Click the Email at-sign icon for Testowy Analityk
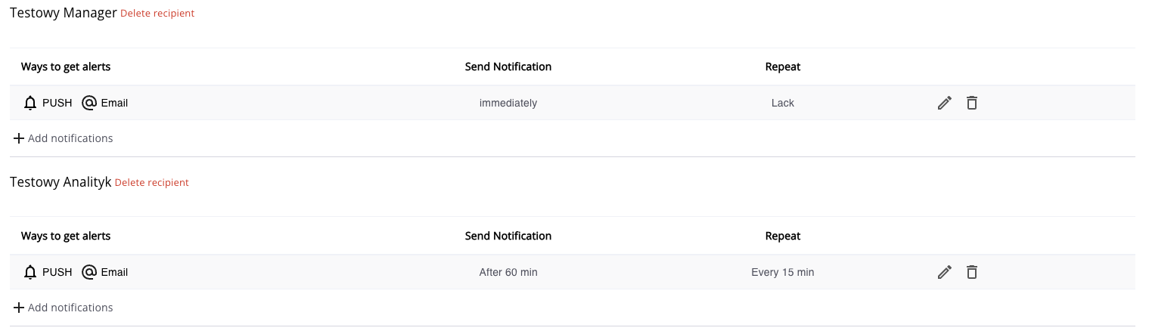The width and height of the screenshot is (1149, 334). pyautogui.click(x=89, y=272)
